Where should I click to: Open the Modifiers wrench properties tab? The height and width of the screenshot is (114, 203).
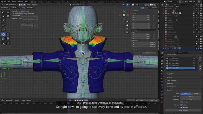coord(162,82)
